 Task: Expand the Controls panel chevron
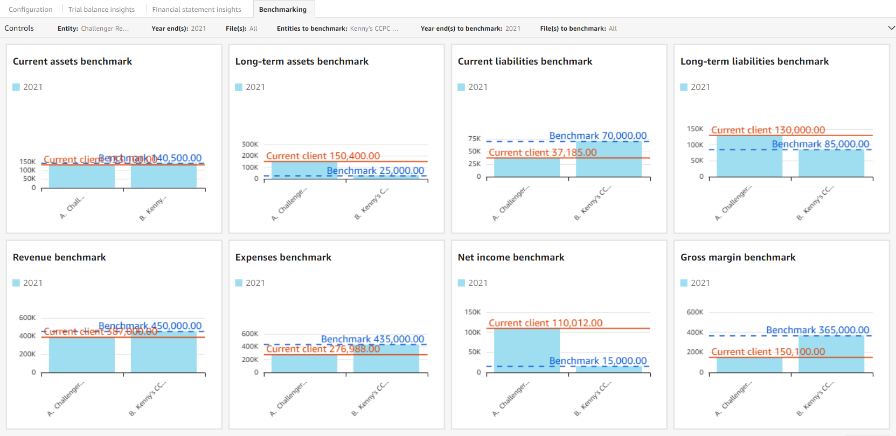pos(891,28)
